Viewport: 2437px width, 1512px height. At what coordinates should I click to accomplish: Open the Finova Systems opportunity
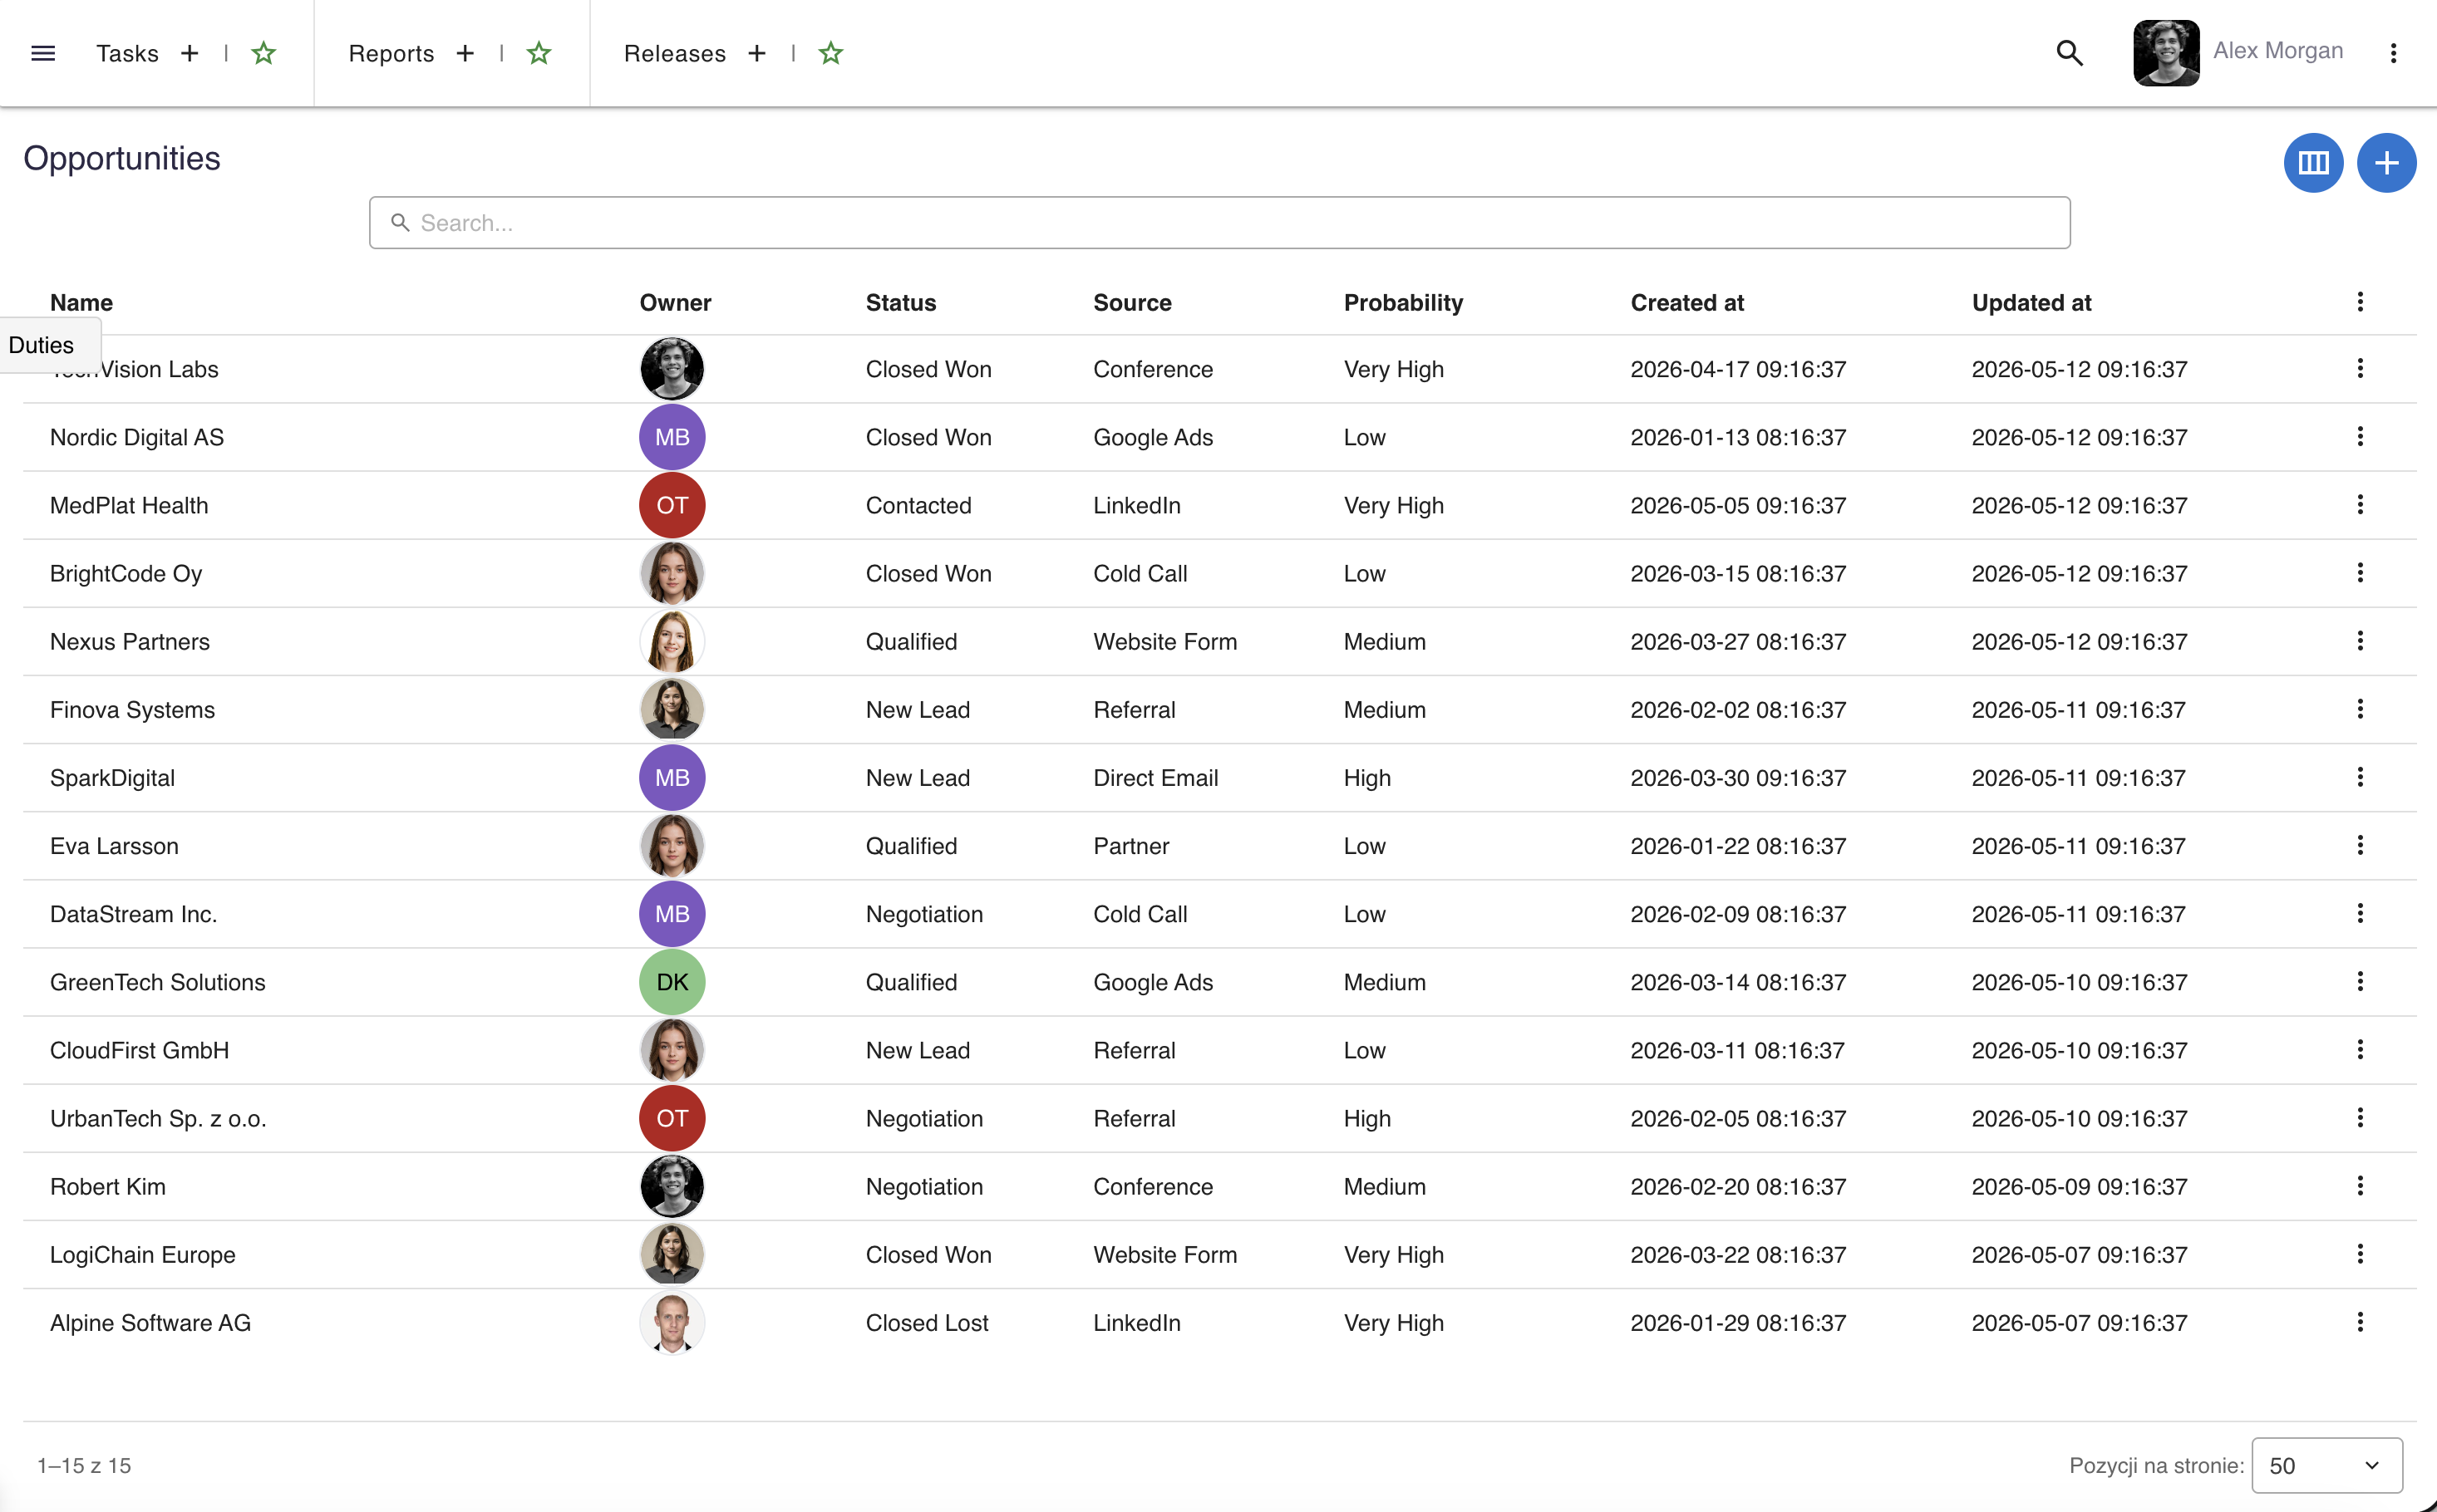[132, 710]
